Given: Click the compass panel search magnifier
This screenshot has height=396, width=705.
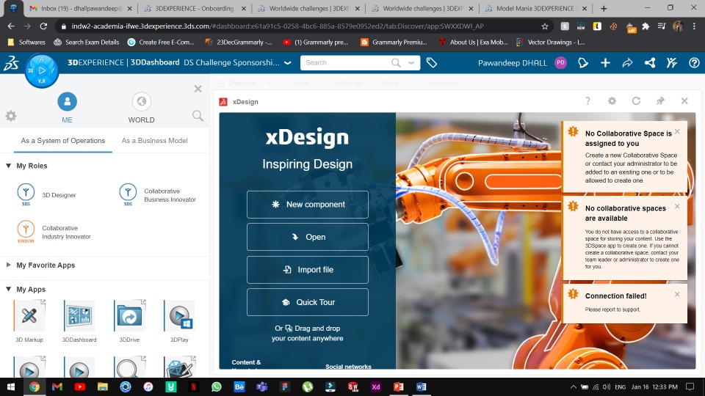Looking at the screenshot, I should (198, 116).
